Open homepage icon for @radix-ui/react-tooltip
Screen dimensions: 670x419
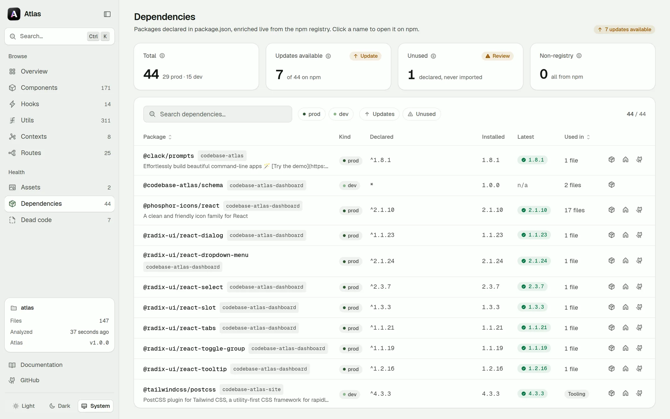[625, 369]
